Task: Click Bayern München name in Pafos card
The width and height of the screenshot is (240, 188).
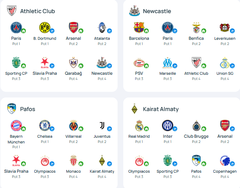Action: click(x=16, y=139)
